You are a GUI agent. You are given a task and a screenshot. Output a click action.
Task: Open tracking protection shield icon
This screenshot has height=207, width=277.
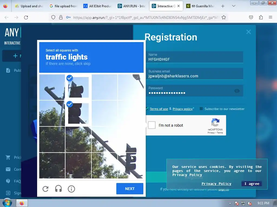pos(53,17)
